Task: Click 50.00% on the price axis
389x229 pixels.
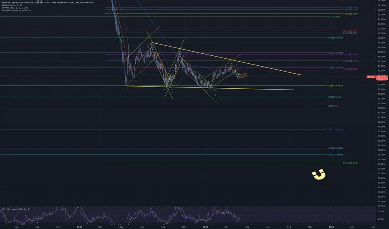Action: 381,38
